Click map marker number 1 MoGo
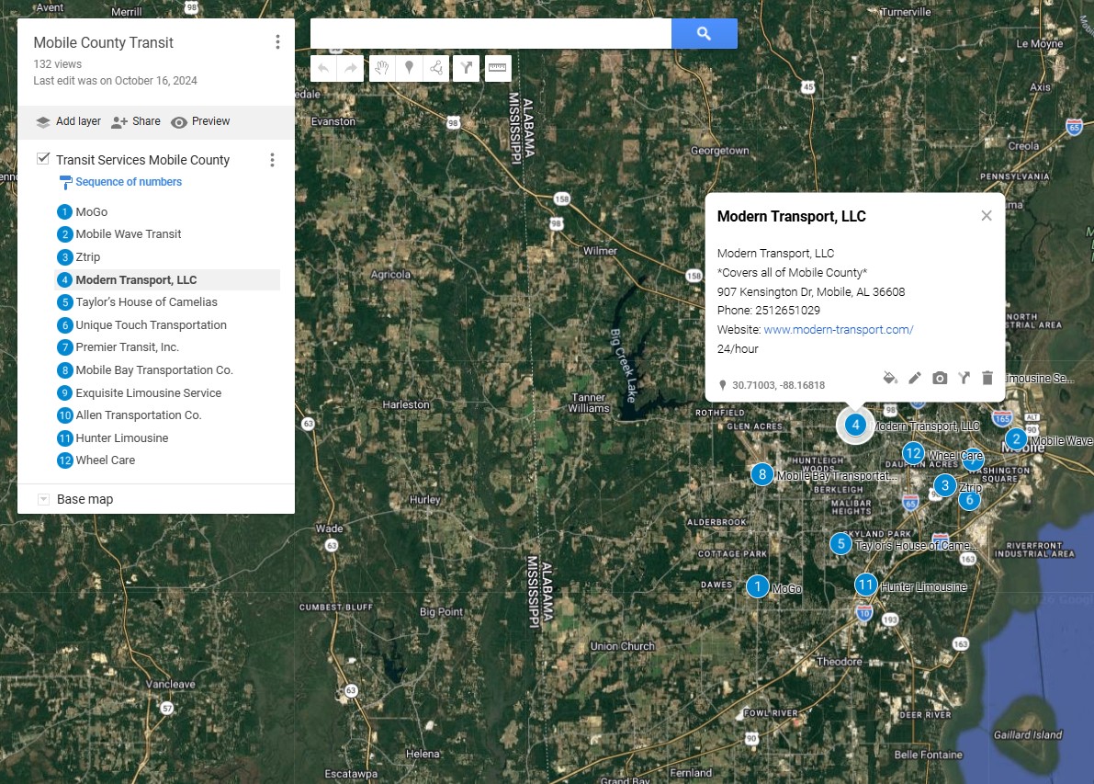 [757, 586]
